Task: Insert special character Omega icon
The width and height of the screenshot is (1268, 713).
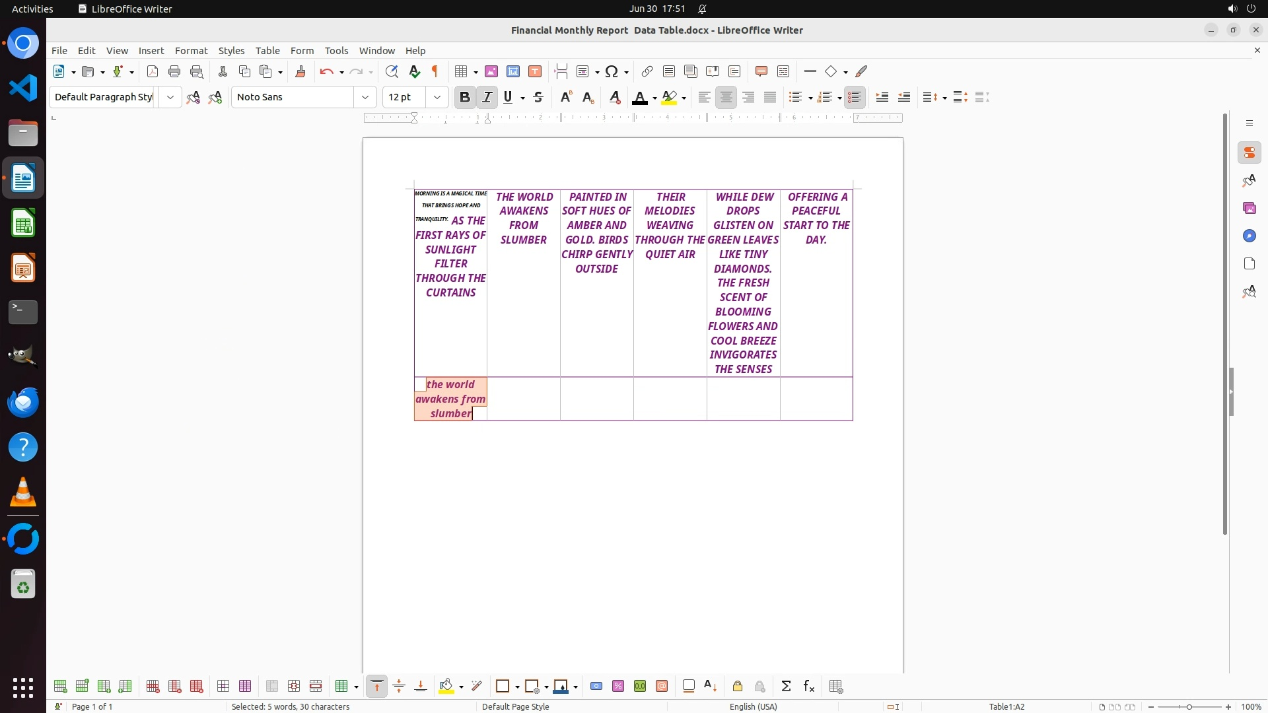Action: (x=612, y=71)
